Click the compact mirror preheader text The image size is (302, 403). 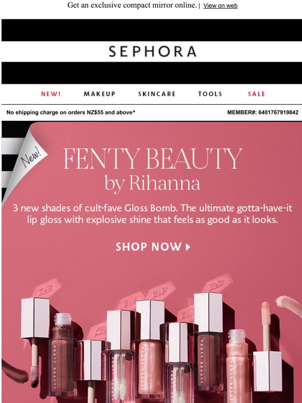(x=132, y=5)
